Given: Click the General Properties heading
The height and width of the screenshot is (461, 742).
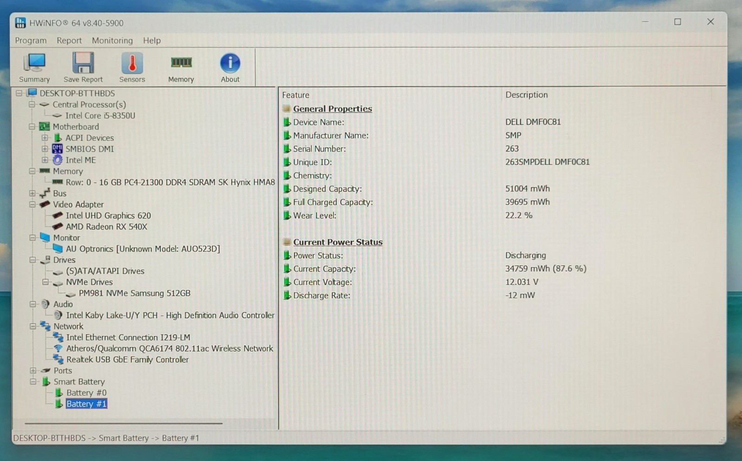Looking at the screenshot, I should (x=332, y=109).
